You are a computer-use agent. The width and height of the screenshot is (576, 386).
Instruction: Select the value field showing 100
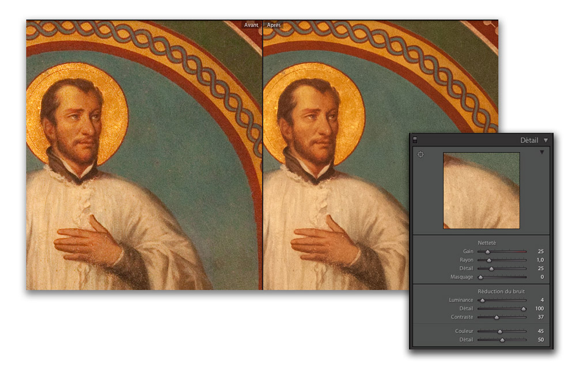(539, 308)
